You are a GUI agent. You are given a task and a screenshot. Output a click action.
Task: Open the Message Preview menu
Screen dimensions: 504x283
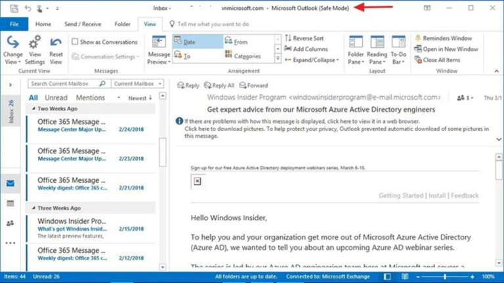pyautogui.click(x=158, y=50)
